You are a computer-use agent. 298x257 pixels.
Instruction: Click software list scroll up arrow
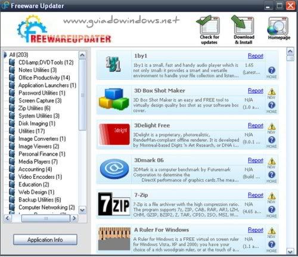(x=290, y=51)
